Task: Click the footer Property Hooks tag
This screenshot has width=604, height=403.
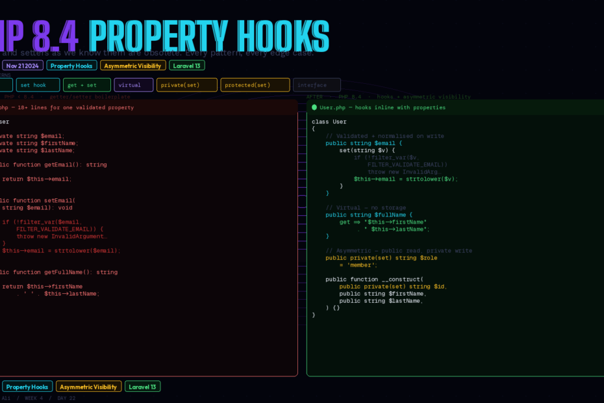Action: pyautogui.click(x=27, y=387)
